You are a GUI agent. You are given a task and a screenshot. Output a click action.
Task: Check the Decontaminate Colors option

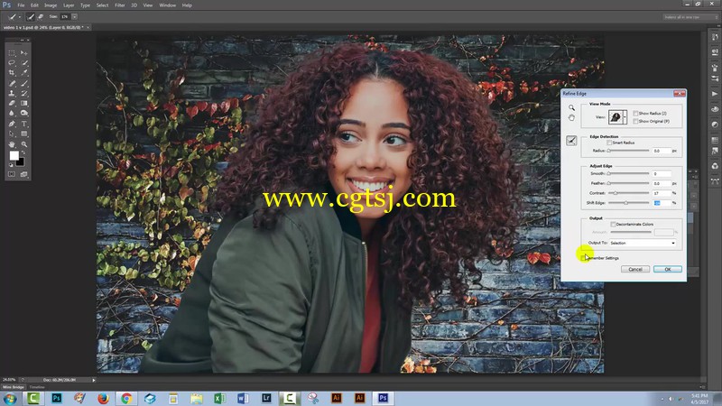613,224
